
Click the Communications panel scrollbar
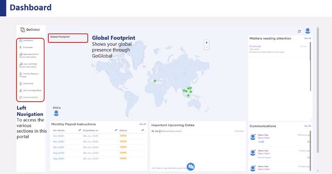click(x=310, y=150)
